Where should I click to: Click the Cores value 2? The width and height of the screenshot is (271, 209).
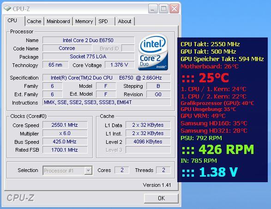pos(122,170)
